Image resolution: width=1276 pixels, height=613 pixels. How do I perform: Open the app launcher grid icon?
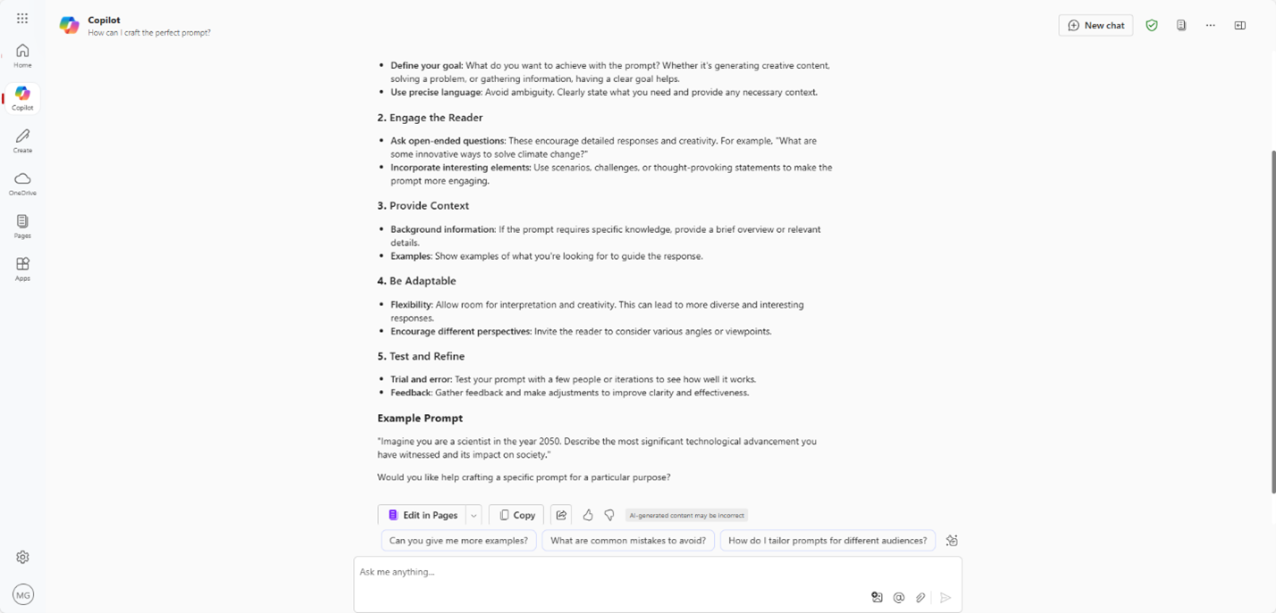22,18
